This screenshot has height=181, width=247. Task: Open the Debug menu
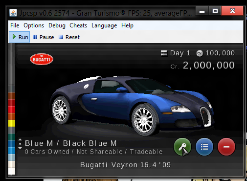tap(57, 25)
